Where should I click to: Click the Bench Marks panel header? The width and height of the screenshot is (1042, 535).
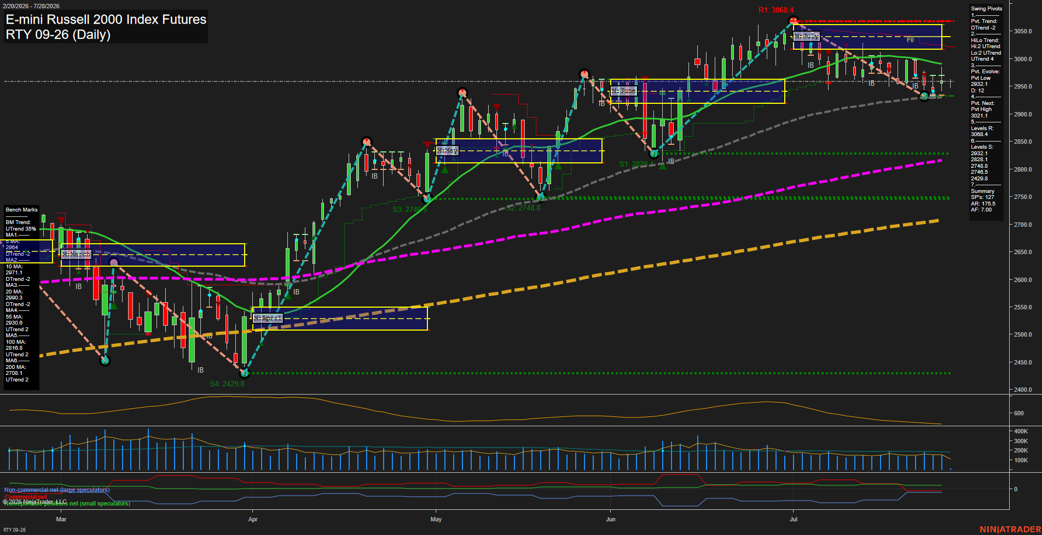22,210
